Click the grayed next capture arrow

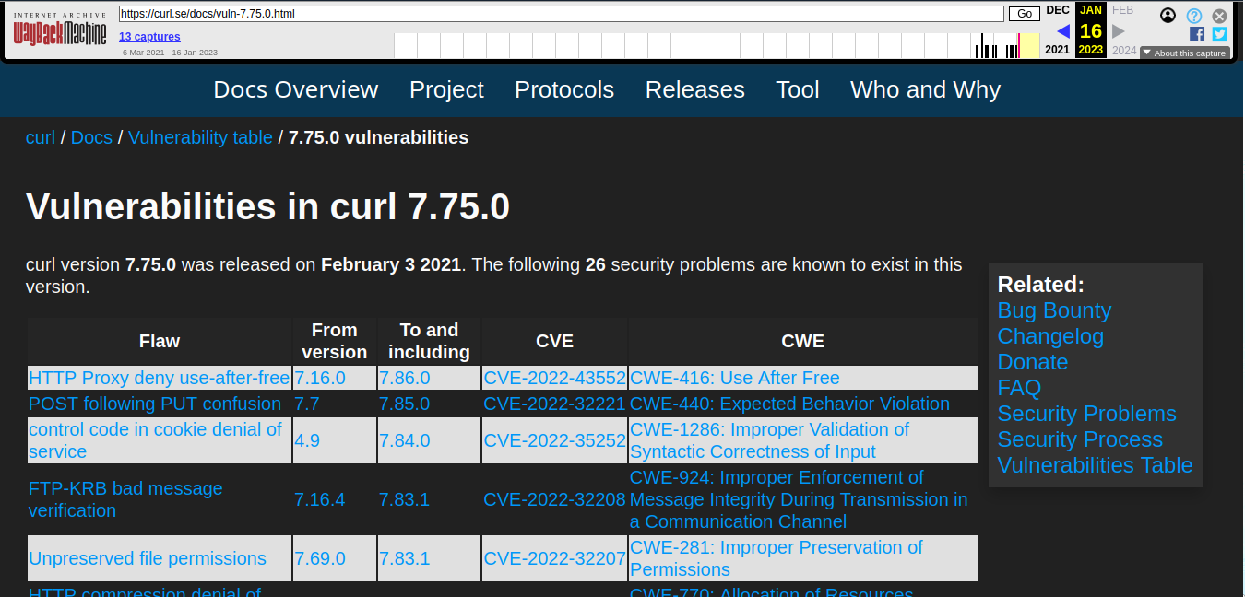coord(1119,31)
